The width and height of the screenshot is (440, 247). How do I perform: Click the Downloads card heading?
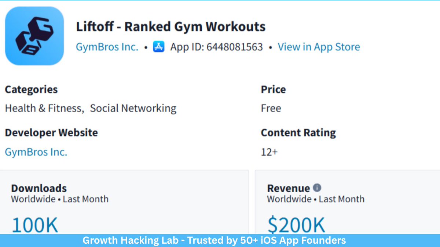pyautogui.click(x=39, y=188)
